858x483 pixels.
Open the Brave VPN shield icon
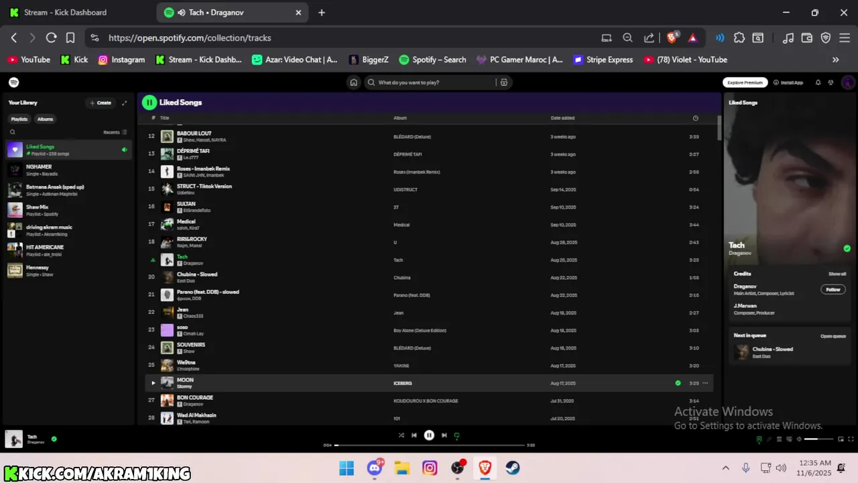coord(826,38)
